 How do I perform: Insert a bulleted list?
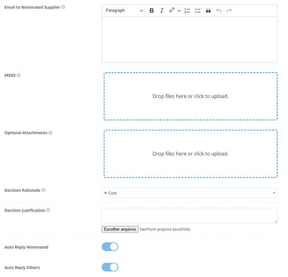coord(198,10)
